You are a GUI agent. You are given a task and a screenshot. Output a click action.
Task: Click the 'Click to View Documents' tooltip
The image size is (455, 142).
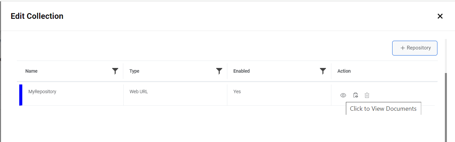[x=383, y=109]
